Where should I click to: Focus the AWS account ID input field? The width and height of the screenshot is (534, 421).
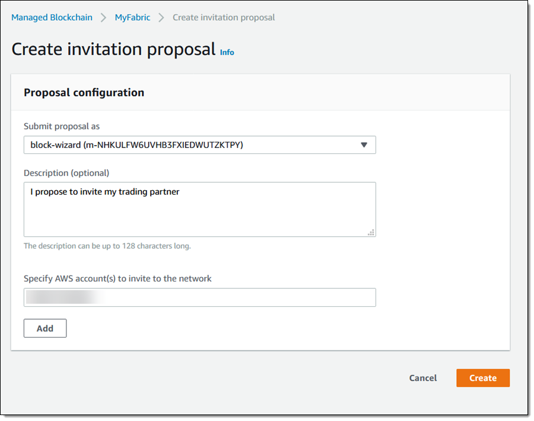[199, 297]
